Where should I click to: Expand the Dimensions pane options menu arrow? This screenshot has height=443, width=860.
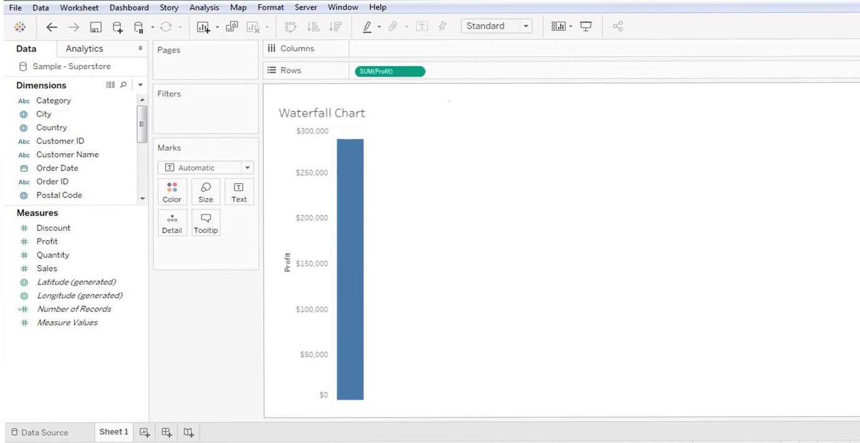(x=140, y=85)
